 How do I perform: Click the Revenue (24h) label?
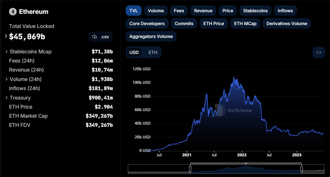[26, 70]
